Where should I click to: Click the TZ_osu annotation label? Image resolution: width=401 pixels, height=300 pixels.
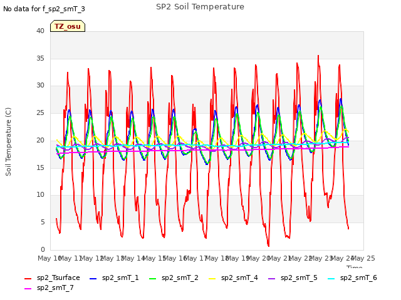(x=68, y=26)
